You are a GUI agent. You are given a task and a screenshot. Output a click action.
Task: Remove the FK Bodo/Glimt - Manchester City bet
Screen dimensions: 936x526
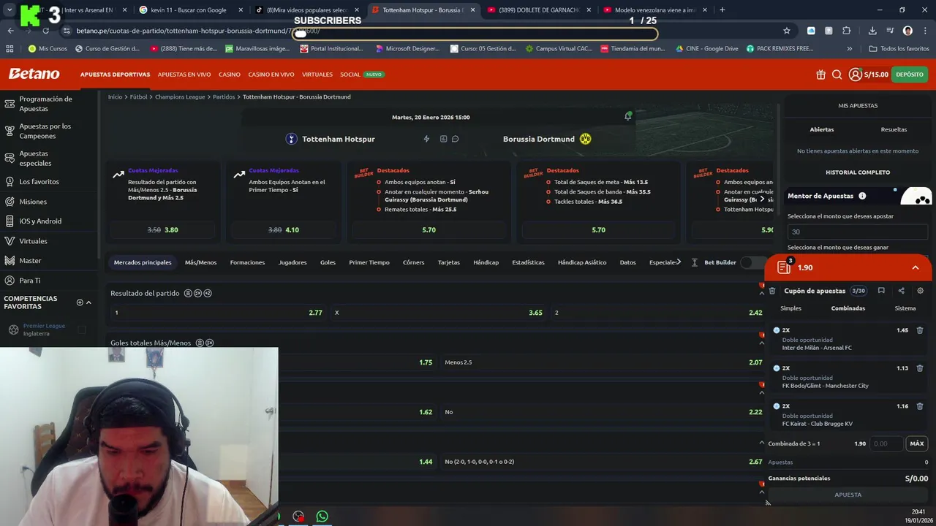click(920, 368)
